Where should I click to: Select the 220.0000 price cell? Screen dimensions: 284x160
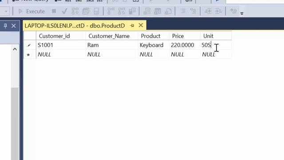[x=185, y=45]
